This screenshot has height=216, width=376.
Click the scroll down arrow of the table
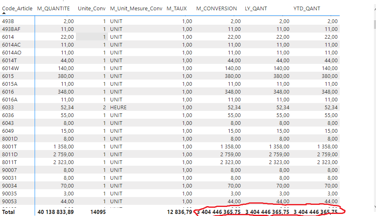375,207
